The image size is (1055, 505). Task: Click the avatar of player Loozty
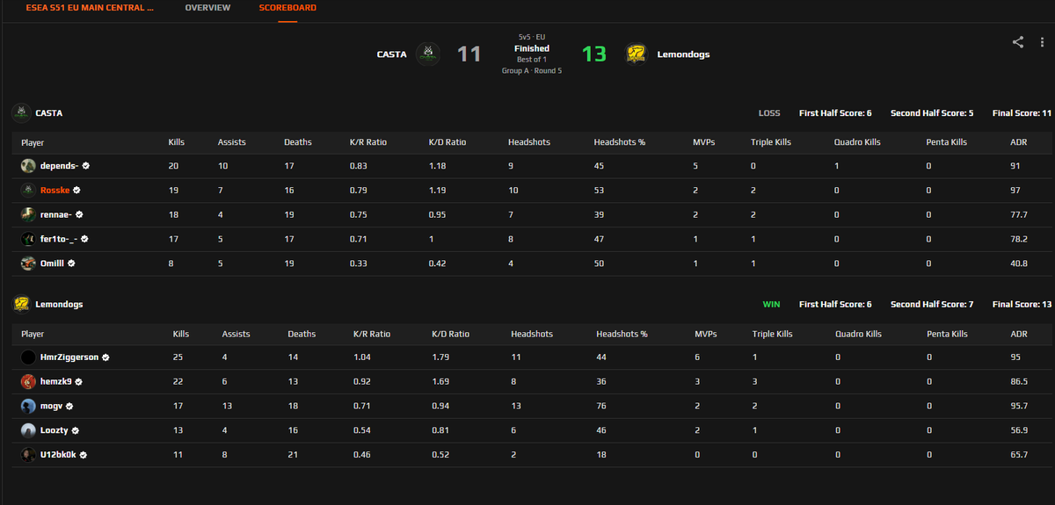[29, 430]
